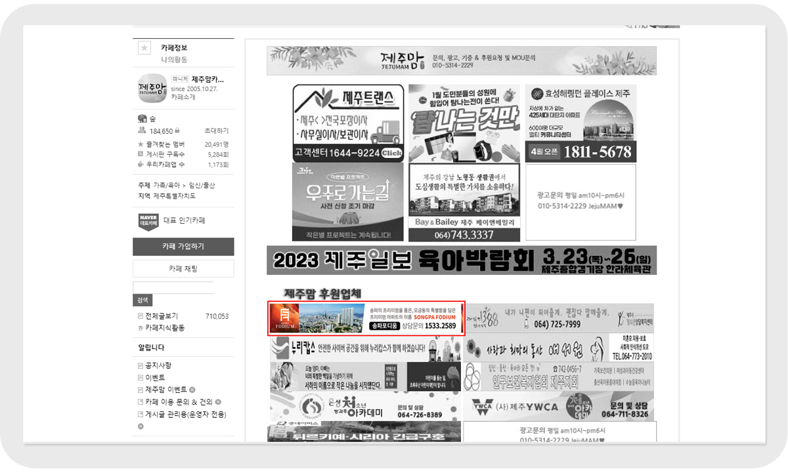Click the 카페 가입하기 button

183,247
